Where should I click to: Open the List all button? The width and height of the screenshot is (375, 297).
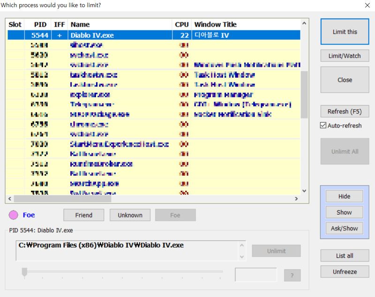coord(345,256)
